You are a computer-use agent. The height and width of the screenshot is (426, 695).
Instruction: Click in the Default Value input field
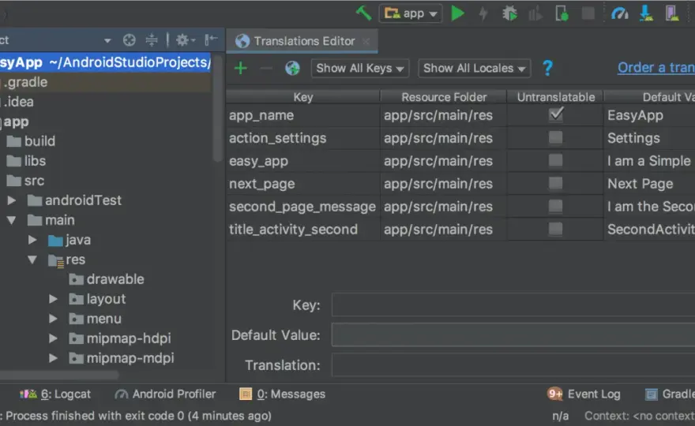click(513, 334)
